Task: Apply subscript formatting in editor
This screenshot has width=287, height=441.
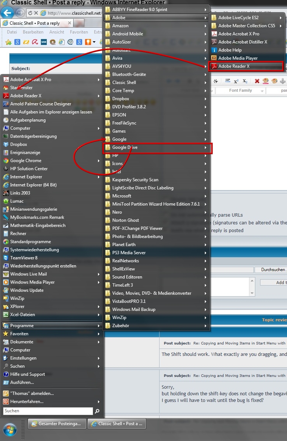Action: point(245,81)
